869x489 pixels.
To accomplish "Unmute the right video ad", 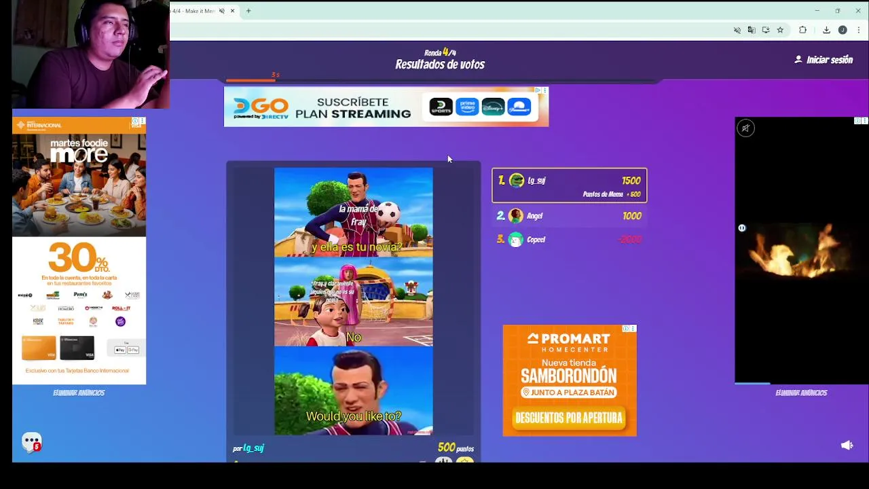I will (x=745, y=128).
